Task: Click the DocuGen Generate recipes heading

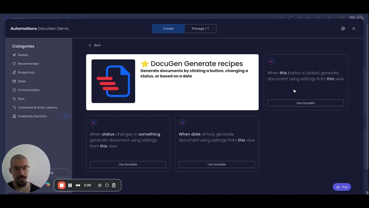Action: click(x=192, y=64)
